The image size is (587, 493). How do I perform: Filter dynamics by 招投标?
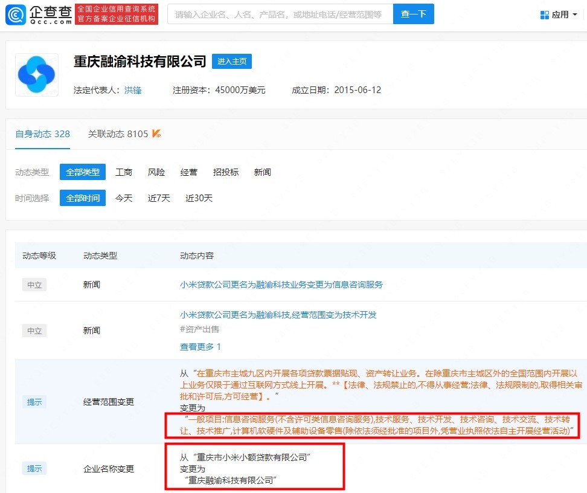coord(226,172)
